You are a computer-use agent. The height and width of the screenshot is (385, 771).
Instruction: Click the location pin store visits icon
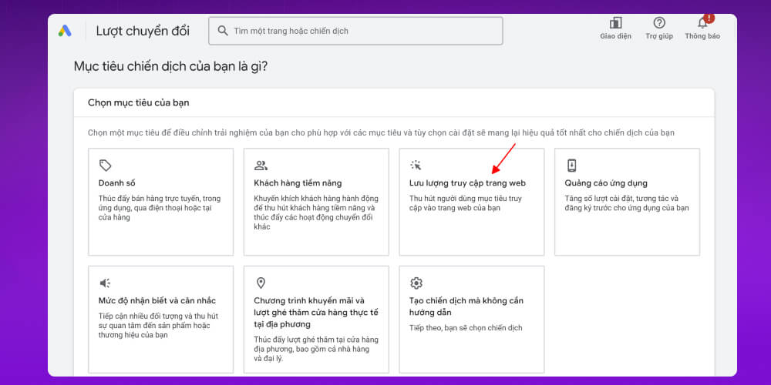coord(261,283)
